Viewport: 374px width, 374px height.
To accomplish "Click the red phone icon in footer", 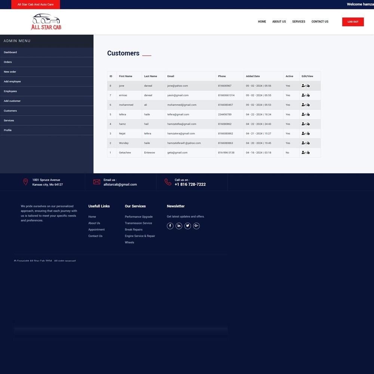I will pyautogui.click(x=168, y=182).
